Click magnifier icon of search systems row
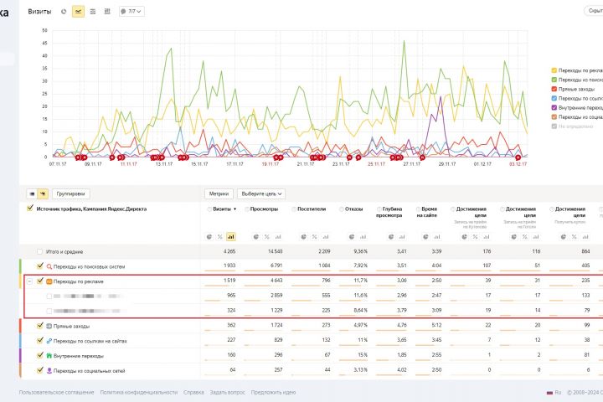The width and height of the screenshot is (603, 402). 49,266
